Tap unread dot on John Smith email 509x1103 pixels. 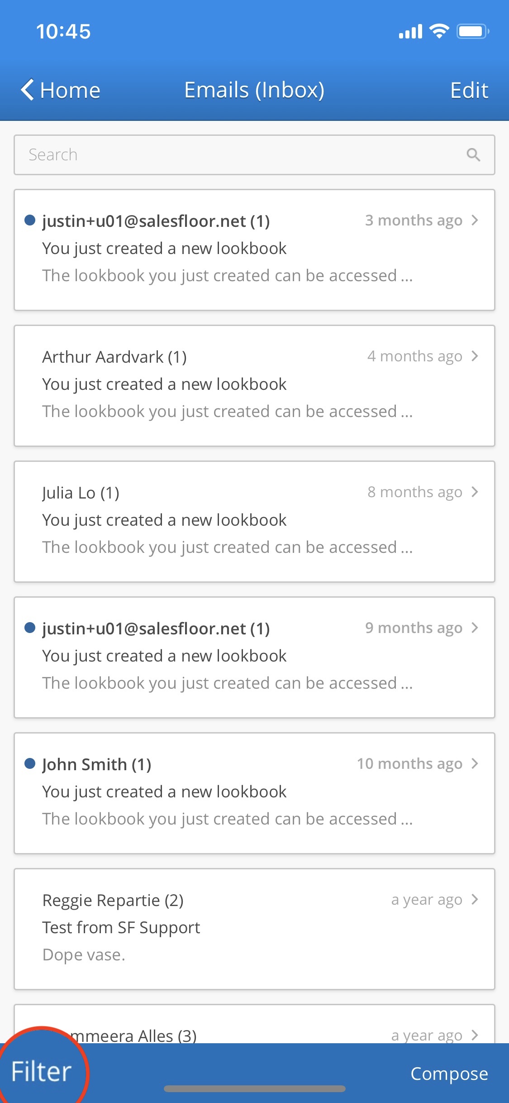coord(30,764)
